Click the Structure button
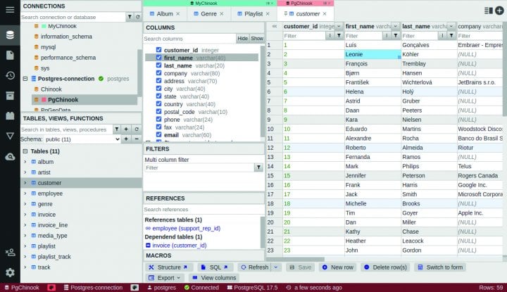The image size is (507, 292). [168, 267]
